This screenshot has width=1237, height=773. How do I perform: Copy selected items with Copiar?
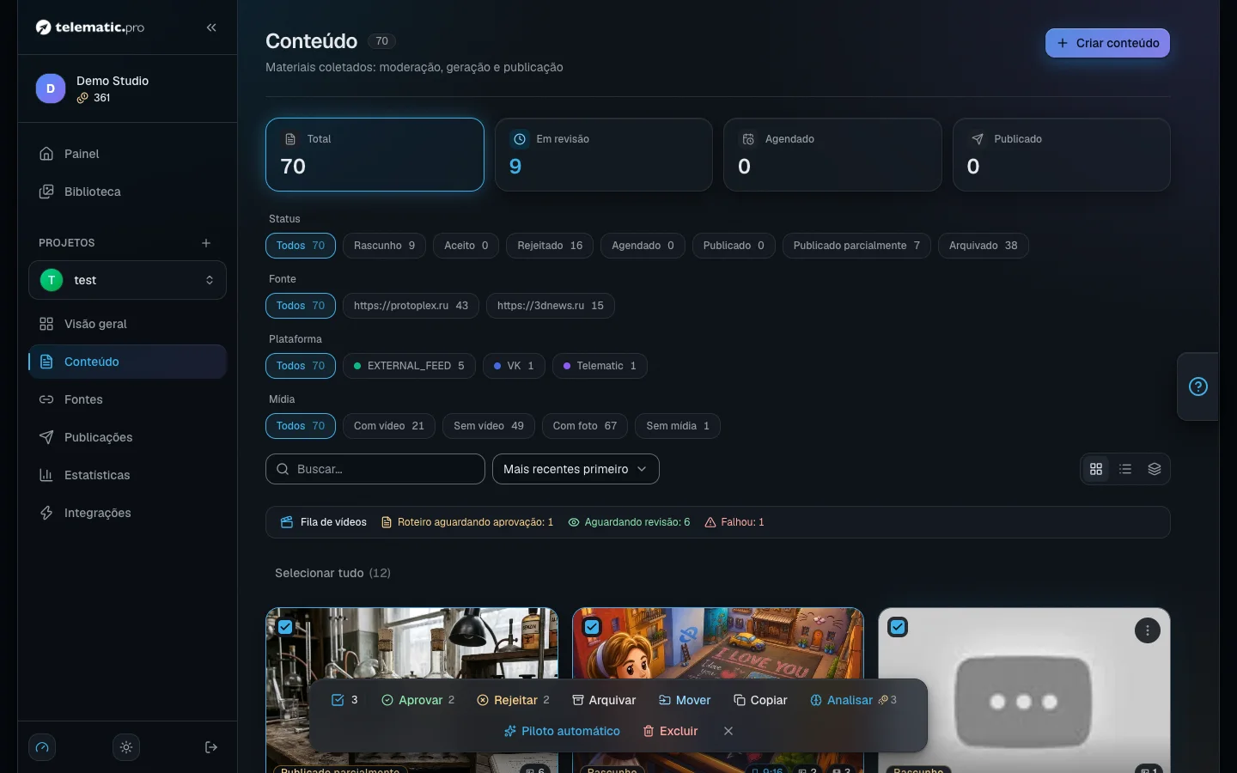click(x=760, y=700)
